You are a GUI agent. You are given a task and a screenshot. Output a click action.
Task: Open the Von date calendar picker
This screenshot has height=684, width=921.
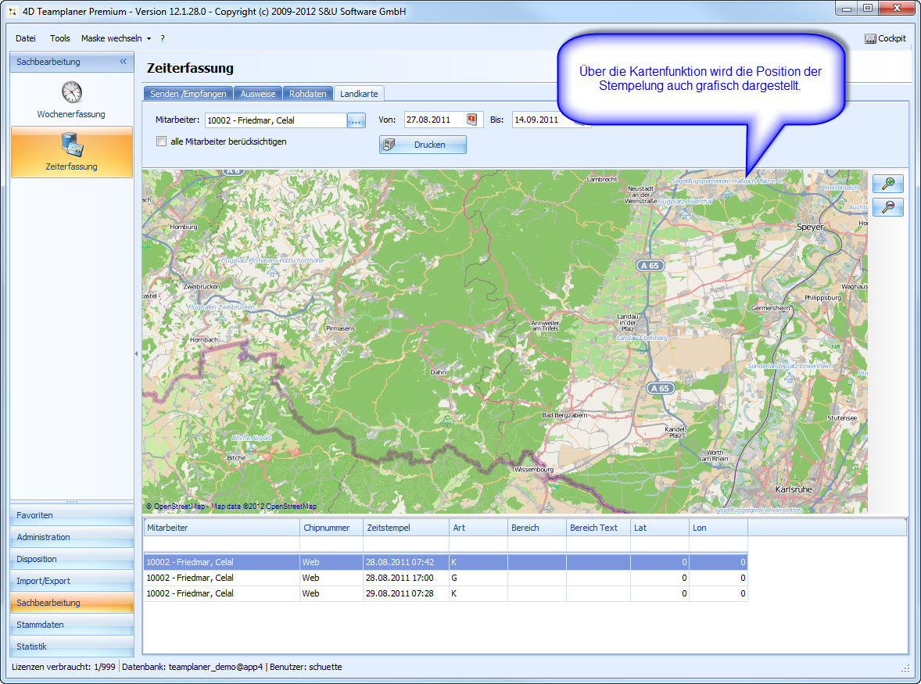472,120
